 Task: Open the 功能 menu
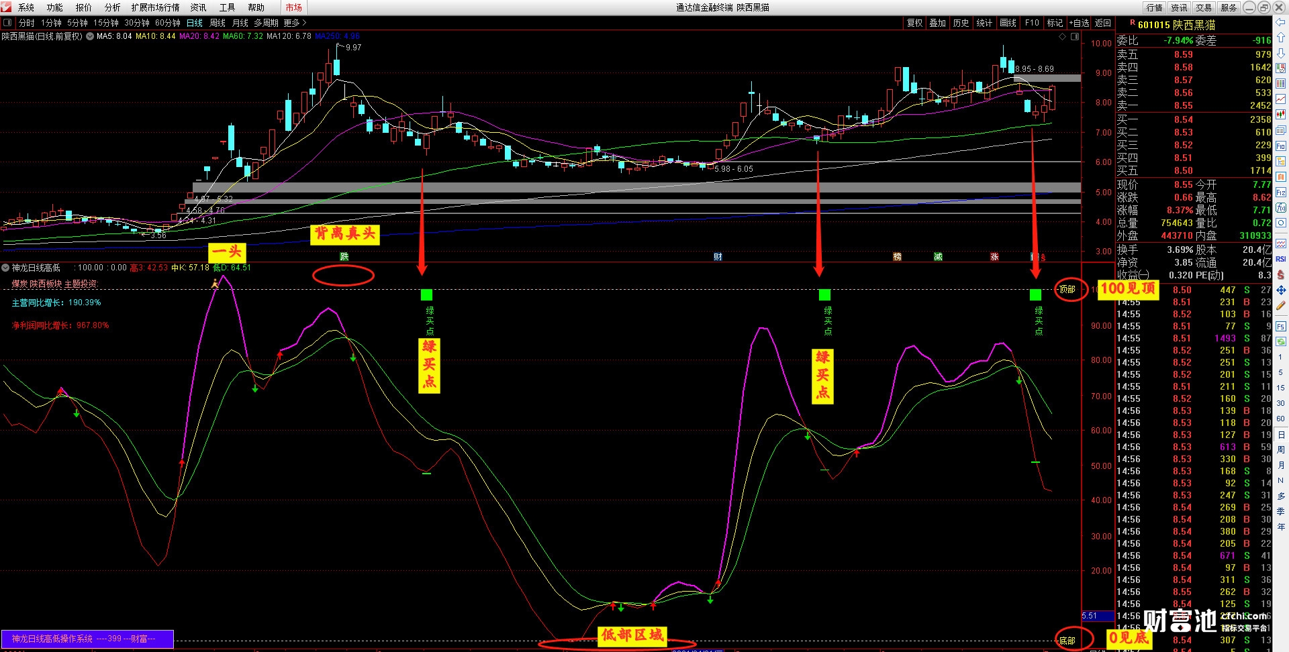point(55,7)
